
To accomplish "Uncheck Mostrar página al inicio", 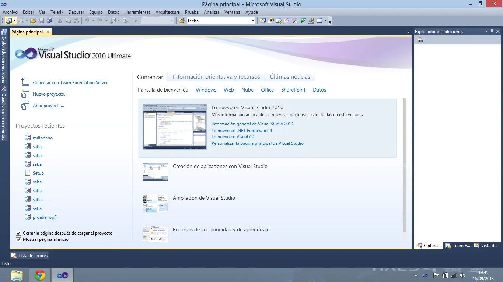I will click(18, 239).
